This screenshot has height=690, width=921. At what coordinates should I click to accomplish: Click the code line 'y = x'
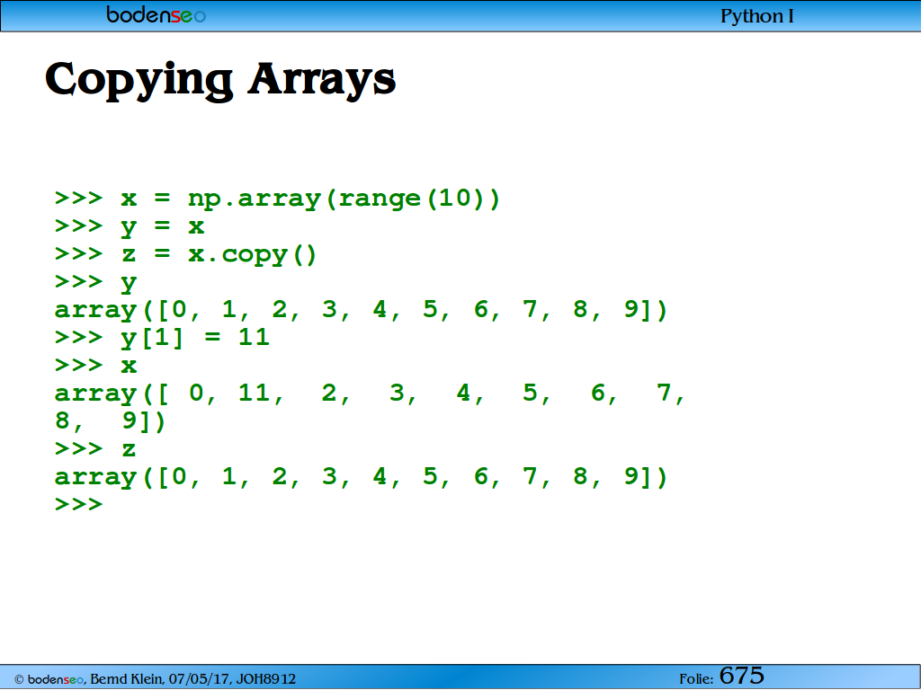click(x=130, y=226)
